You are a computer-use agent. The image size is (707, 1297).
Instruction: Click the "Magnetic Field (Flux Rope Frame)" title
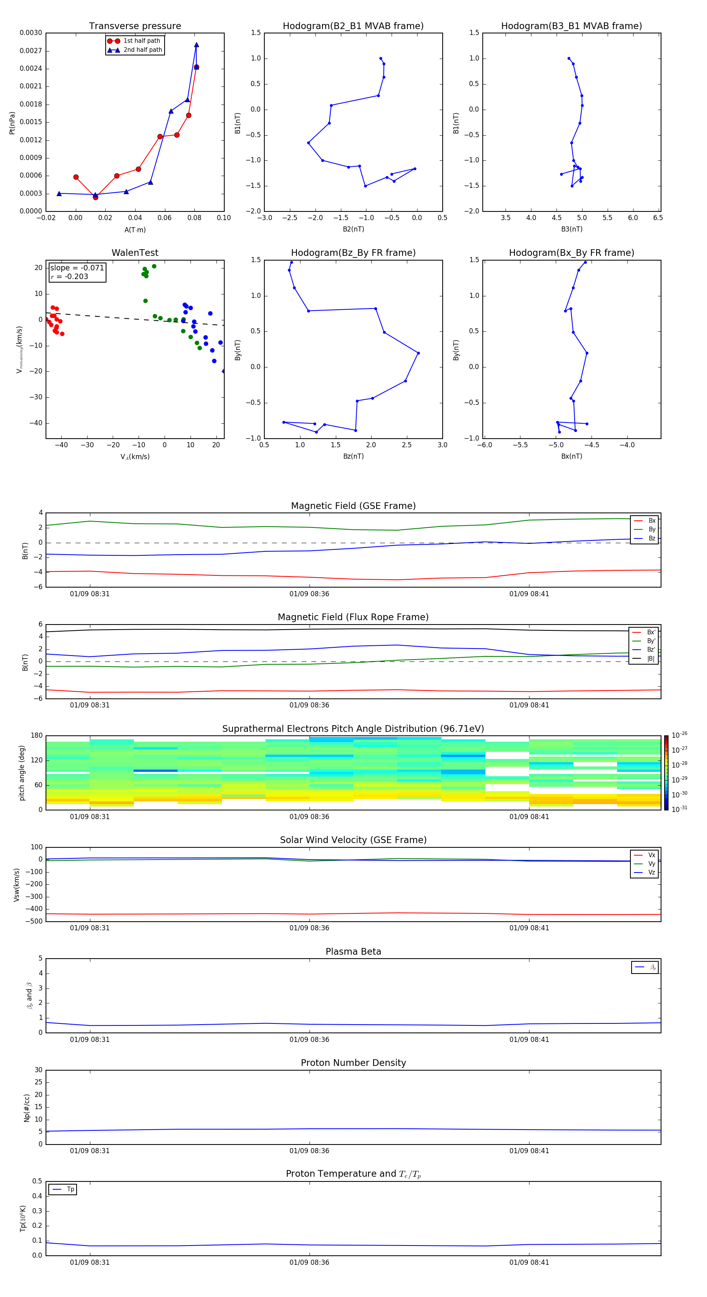pyautogui.click(x=353, y=617)
